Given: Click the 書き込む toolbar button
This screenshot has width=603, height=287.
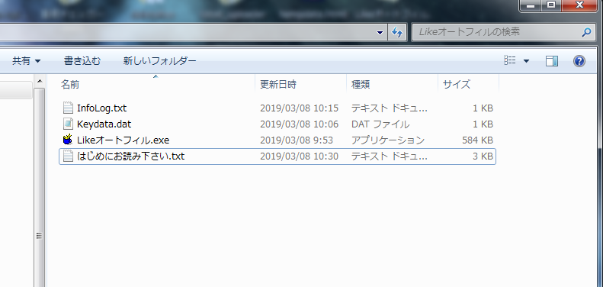Looking at the screenshot, I should (x=82, y=61).
